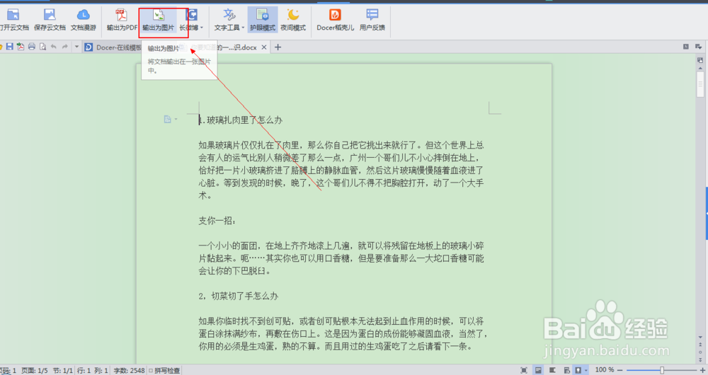The height and width of the screenshot is (375, 708).
Task: Open 用户反馈 user feedback
Action: pyautogui.click(x=372, y=20)
